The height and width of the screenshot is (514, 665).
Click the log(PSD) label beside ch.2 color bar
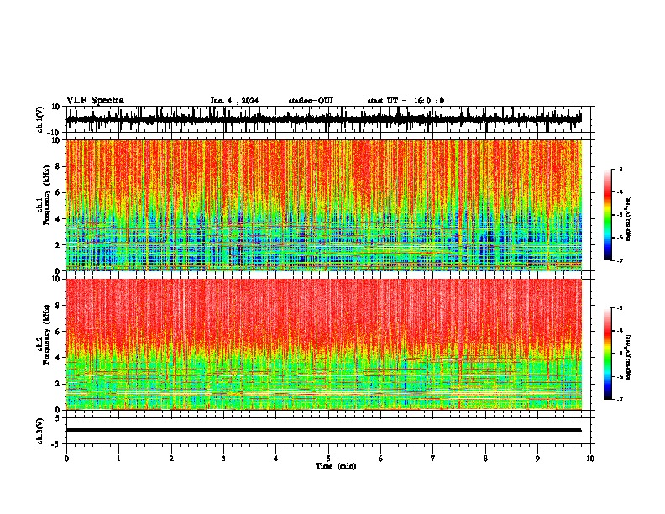point(629,357)
